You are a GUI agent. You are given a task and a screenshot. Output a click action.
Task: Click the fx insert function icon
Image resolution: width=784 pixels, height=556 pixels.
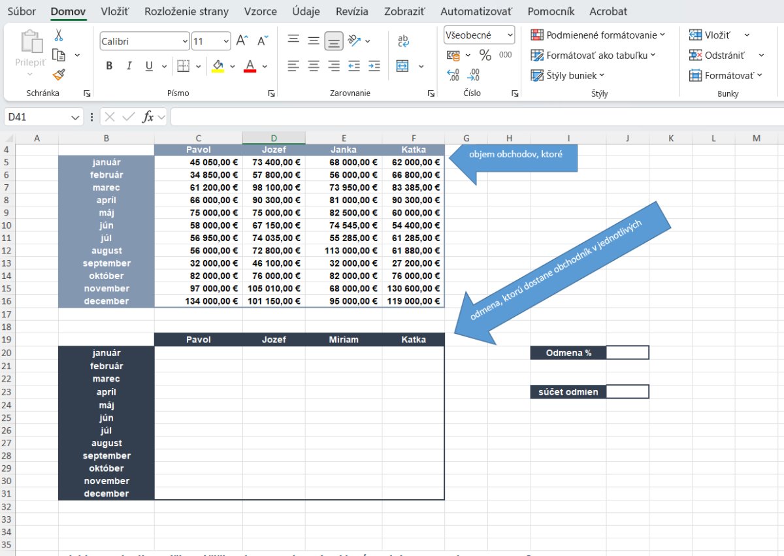[x=148, y=117]
